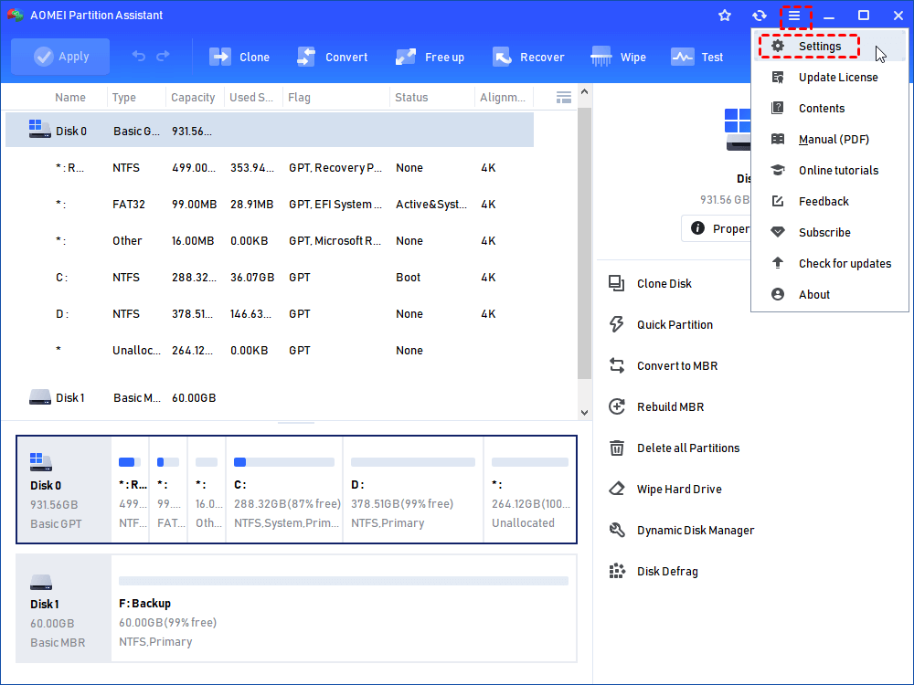Select the 499MB recovery block in disk map
914x685 pixels.
click(131, 490)
